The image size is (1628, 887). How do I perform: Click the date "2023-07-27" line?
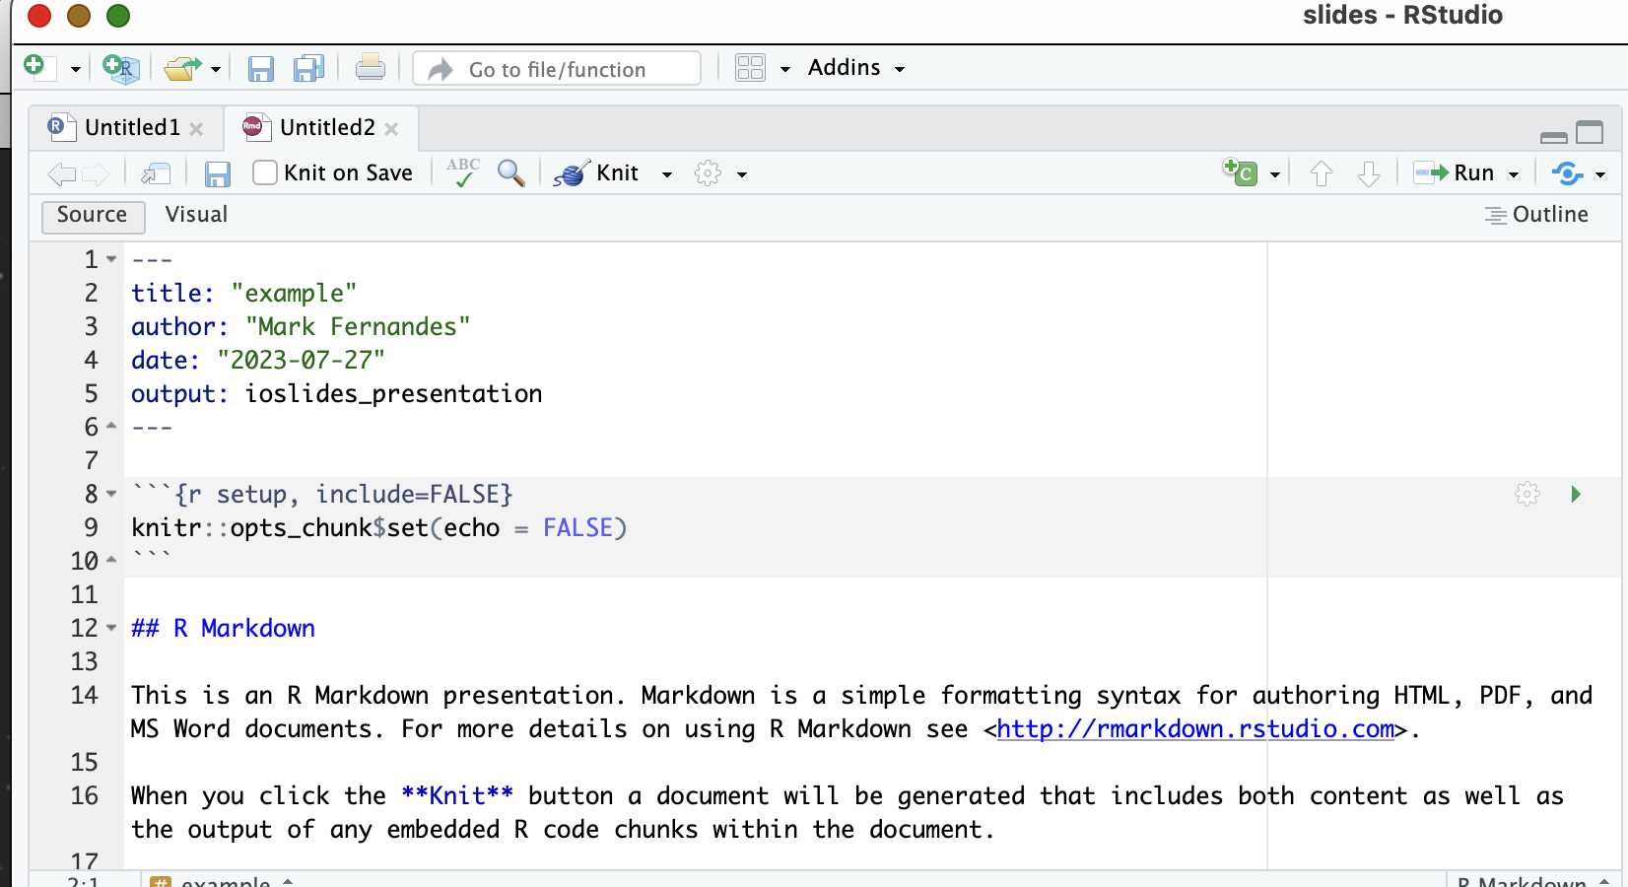pyautogui.click(x=257, y=361)
